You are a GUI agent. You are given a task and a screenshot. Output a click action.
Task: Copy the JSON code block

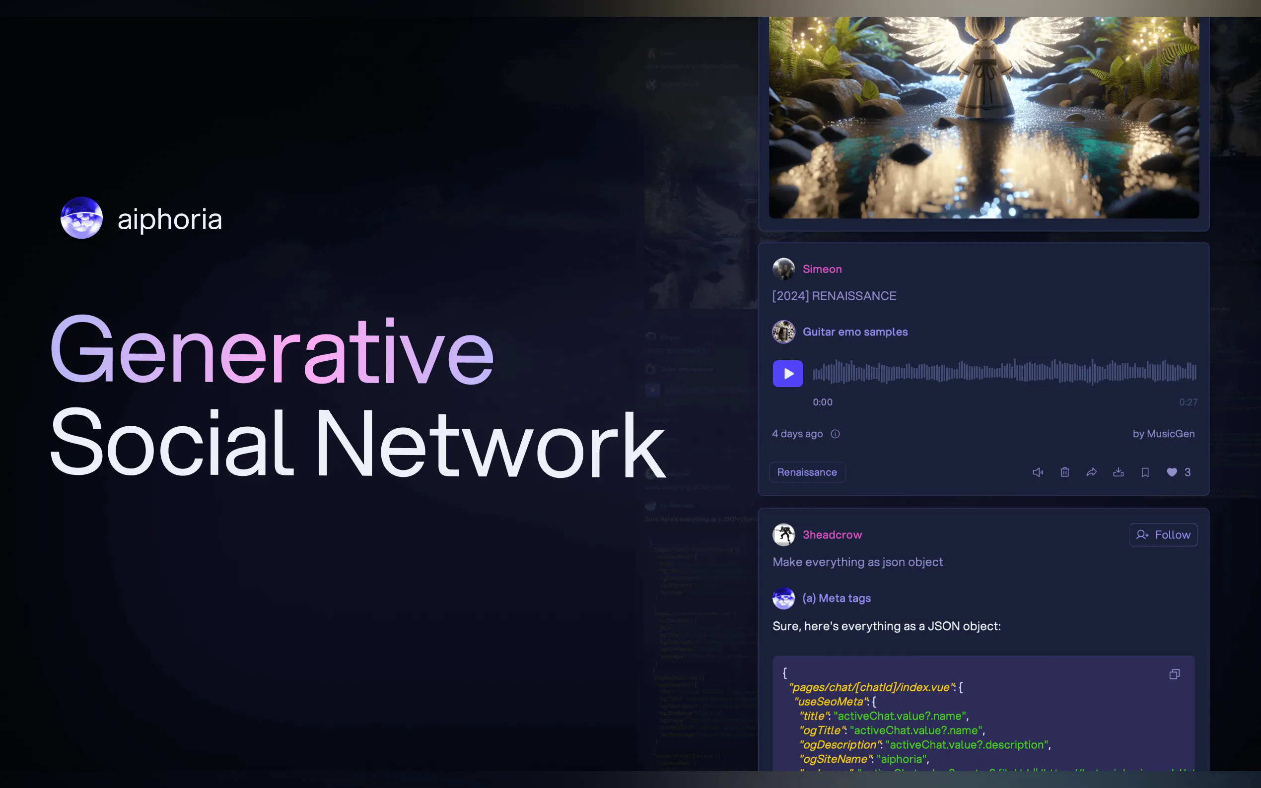[x=1174, y=674]
